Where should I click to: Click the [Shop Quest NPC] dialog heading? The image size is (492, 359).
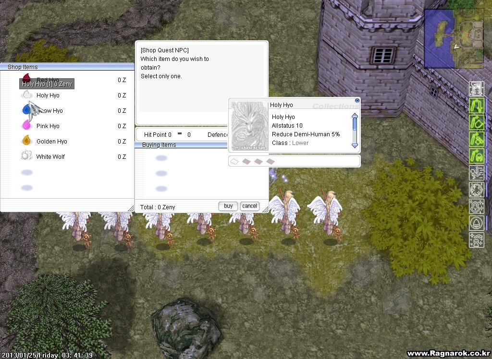165,50
